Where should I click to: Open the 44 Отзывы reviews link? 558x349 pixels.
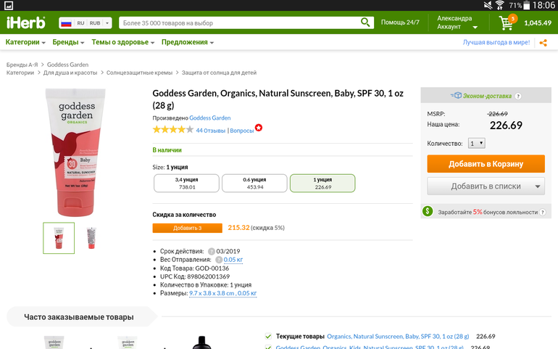click(210, 131)
